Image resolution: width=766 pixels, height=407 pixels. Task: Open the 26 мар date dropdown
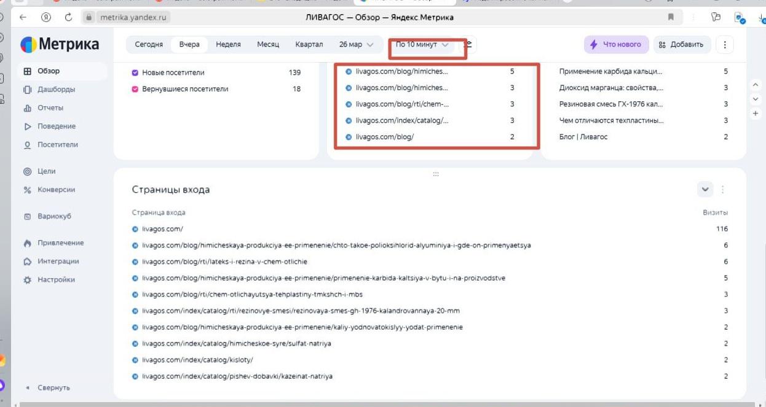(356, 45)
